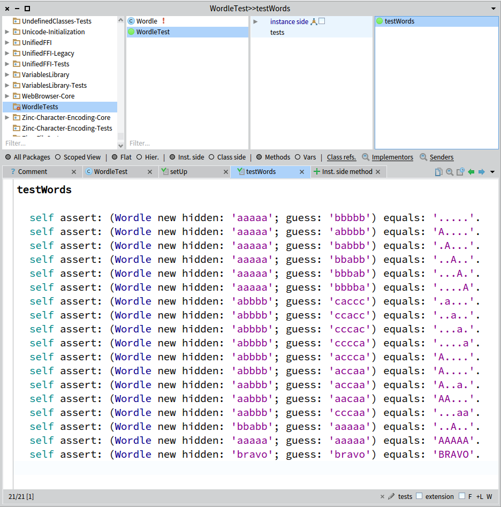
Task: Click the search magnifier toolbar icon above the editor
Action: click(x=449, y=172)
